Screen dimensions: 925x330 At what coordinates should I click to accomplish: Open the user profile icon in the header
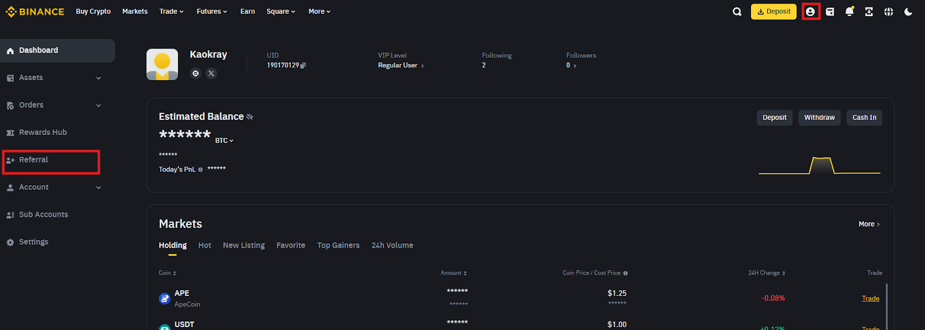811,12
